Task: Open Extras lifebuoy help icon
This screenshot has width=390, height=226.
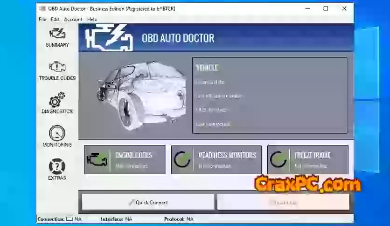Action: tap(57, 166)
